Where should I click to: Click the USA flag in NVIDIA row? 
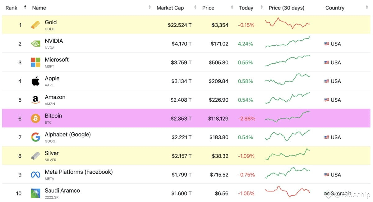point(327,44)
